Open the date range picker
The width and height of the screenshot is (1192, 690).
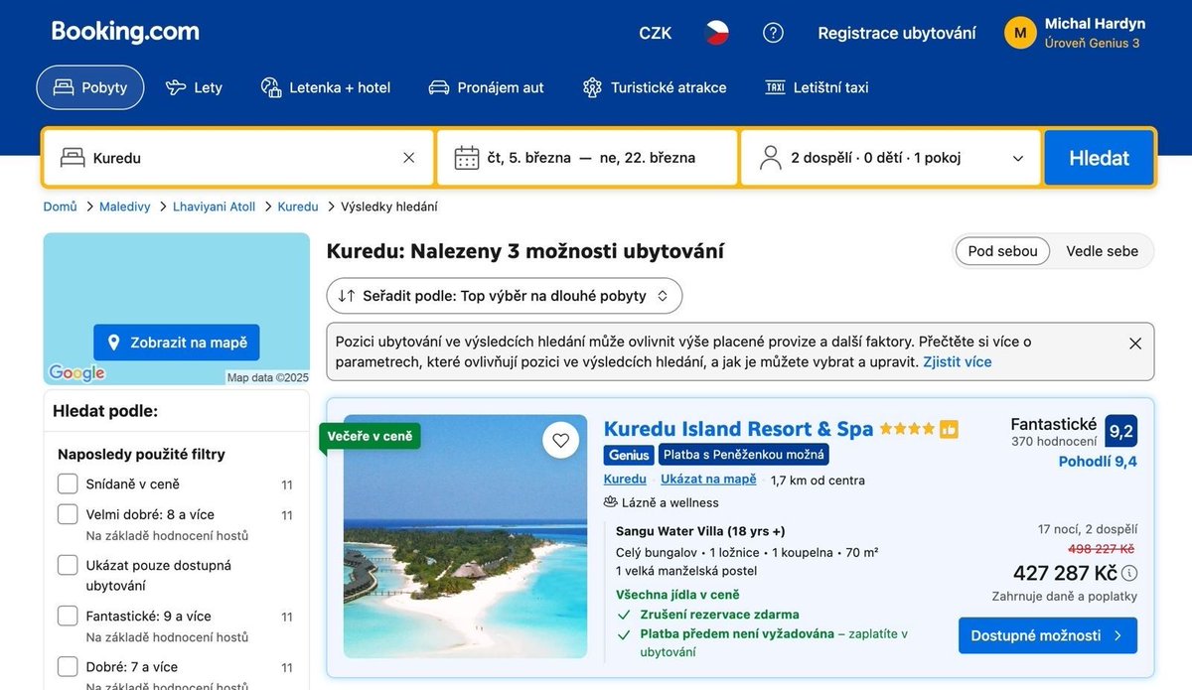(x=587, y=158)
